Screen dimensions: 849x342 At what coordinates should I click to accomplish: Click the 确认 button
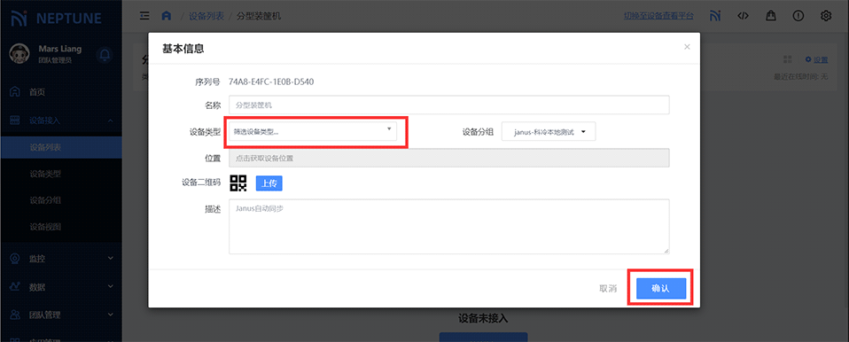tap(661, 289)
